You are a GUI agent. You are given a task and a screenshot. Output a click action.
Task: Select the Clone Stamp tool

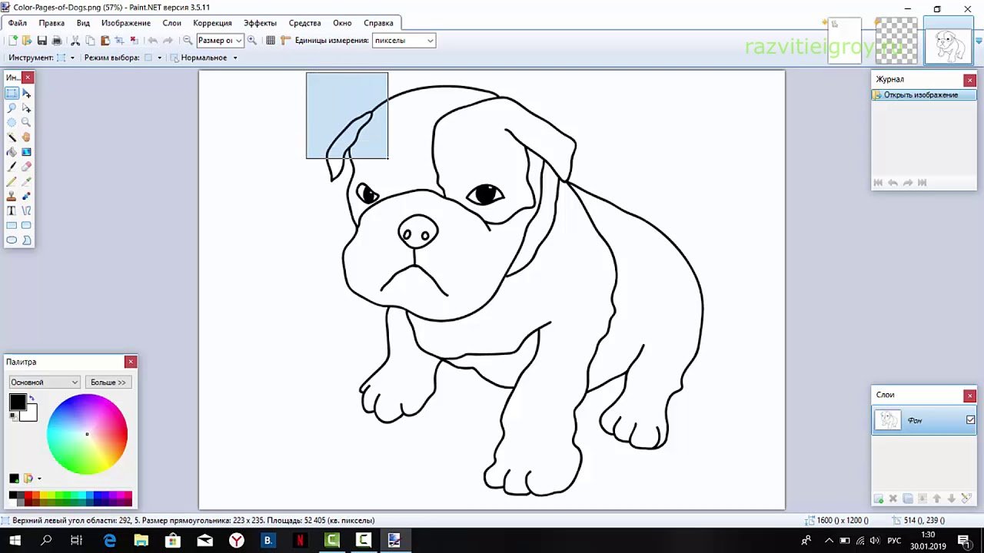click(12, 196)
